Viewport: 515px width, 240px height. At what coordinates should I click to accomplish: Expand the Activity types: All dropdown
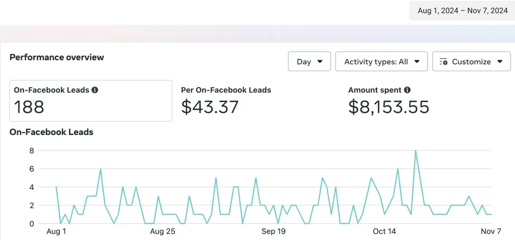[382, 61]
